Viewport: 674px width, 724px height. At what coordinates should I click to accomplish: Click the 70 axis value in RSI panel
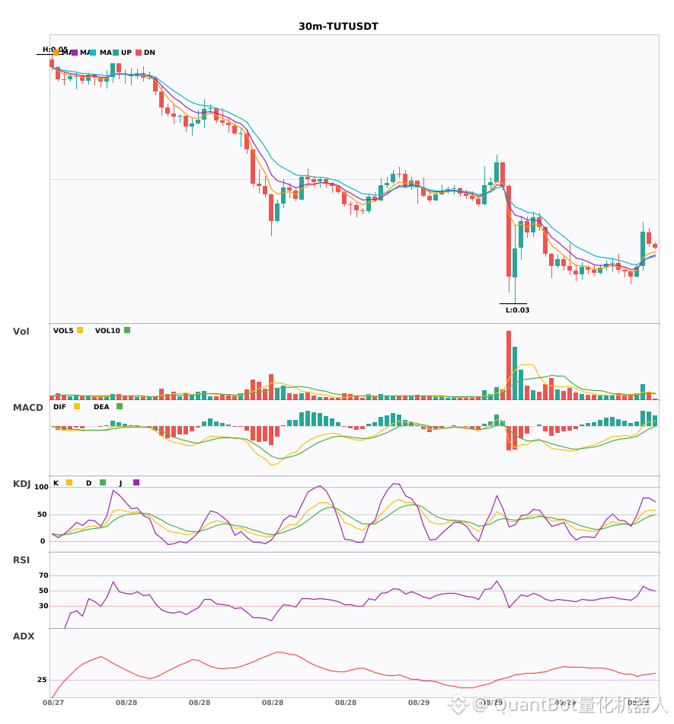pyautogui.click(x=43, y=575)
